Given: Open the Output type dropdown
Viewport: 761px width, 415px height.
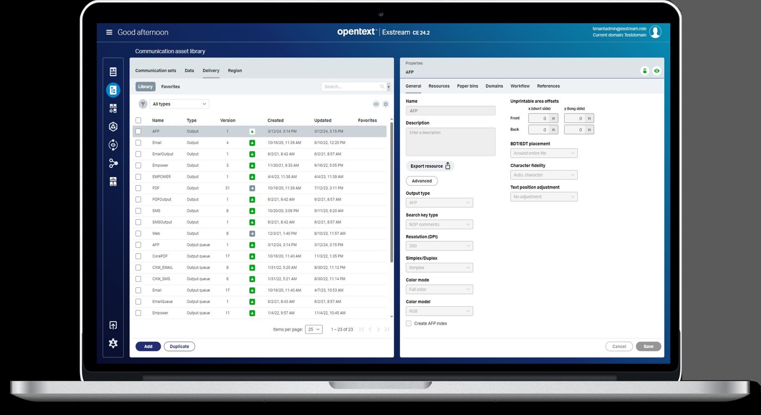Looking at the screenshot, I should click(439, 203).
